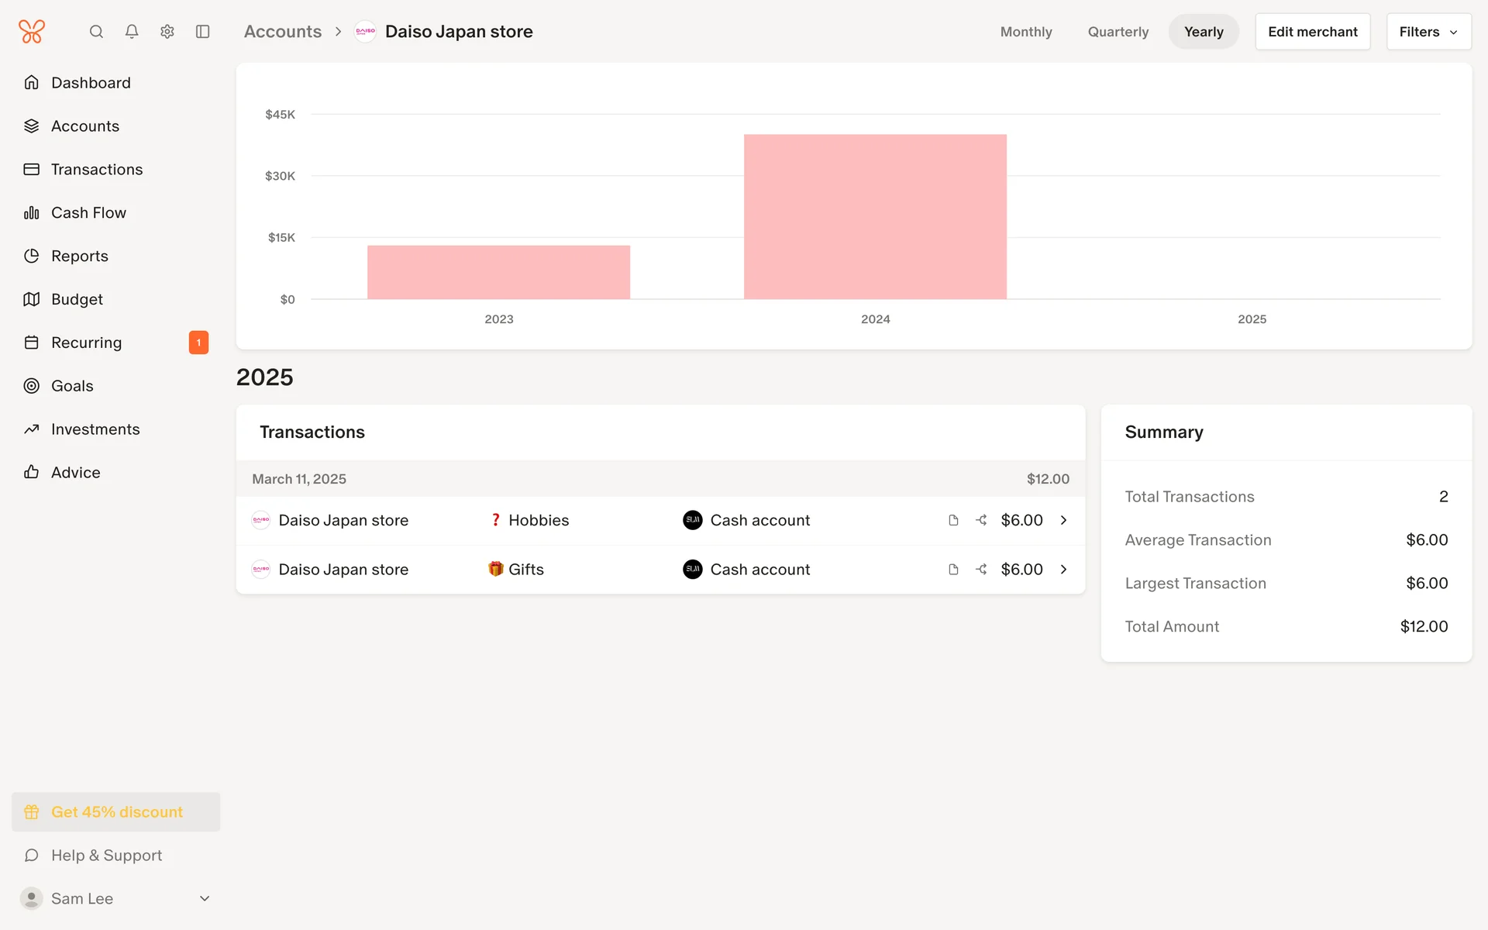Open notifications bell icon
This screenshot has width=1488, height=930.
click(x=132, y=32)
